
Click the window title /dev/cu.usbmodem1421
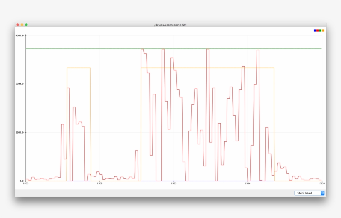pyautogui.click(x=170, y=25)
